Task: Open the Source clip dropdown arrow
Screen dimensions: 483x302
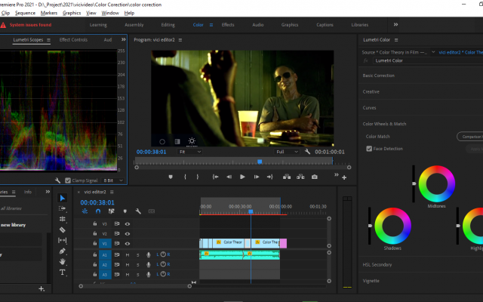Action: (433, 52)
